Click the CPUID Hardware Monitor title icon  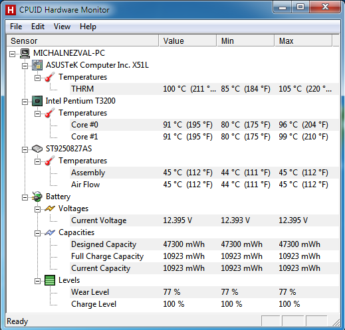[11, 10]
